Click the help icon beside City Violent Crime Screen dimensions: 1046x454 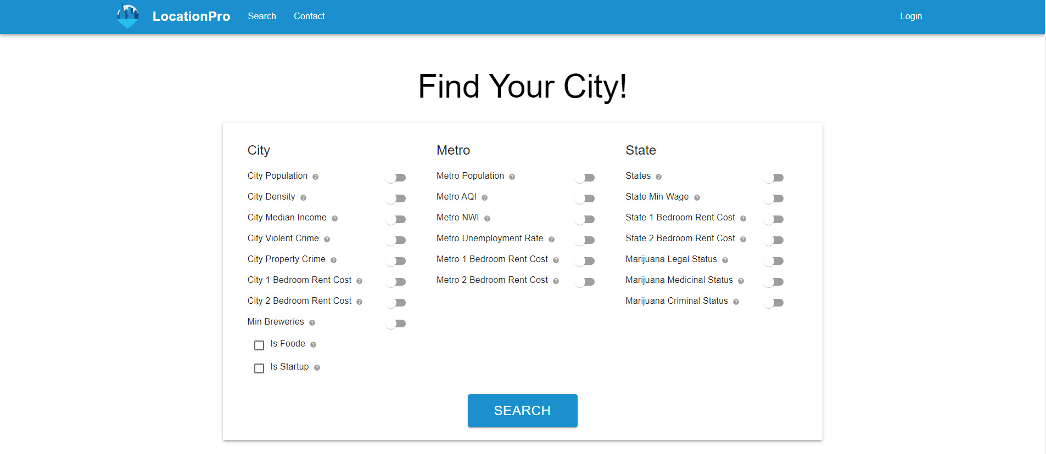pos(327,239)
